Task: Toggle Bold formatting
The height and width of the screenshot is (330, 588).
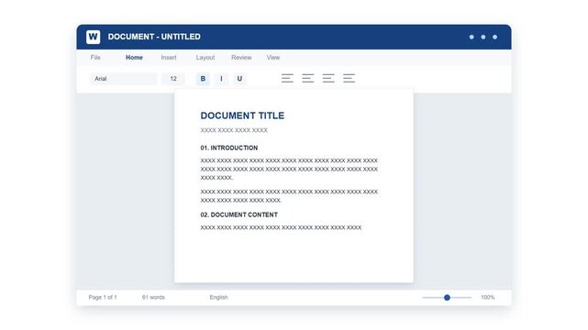Action: pyautogui.click(x=203, y=79)
